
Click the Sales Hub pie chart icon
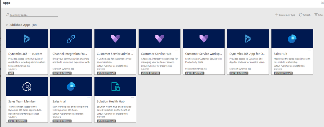click(x=292, y=39)
